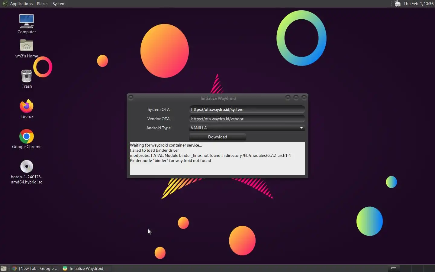Open the Applications menu
This screenshot has height=272, width=435.
pos(21,4)
